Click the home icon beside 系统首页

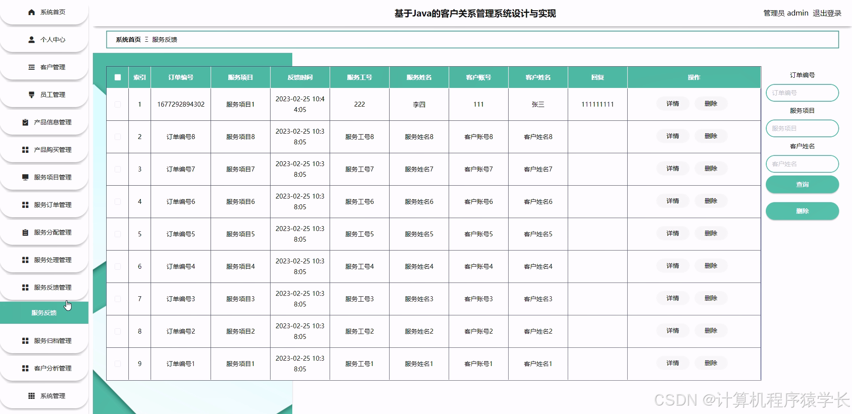pyautogui.click(x=31, y=12)
